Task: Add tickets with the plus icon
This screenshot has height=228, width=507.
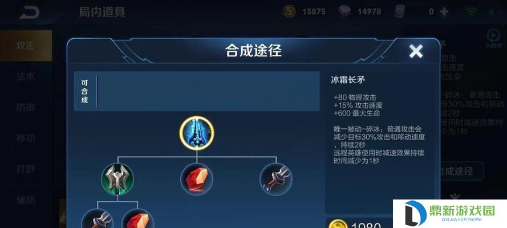Action: pyautogui.click(x=444, y=12)
